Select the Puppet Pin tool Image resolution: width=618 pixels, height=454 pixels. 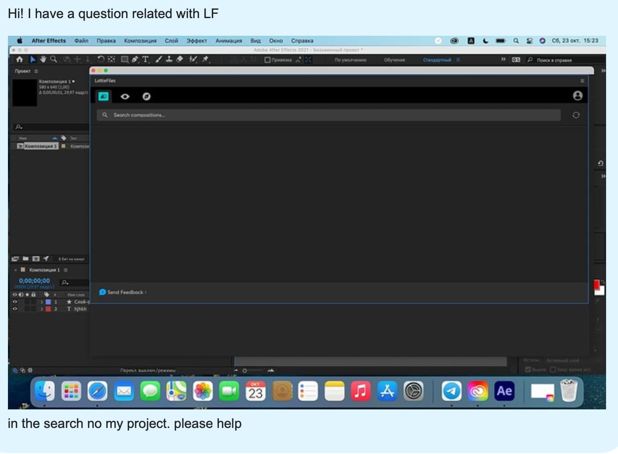tap(205, 59)
